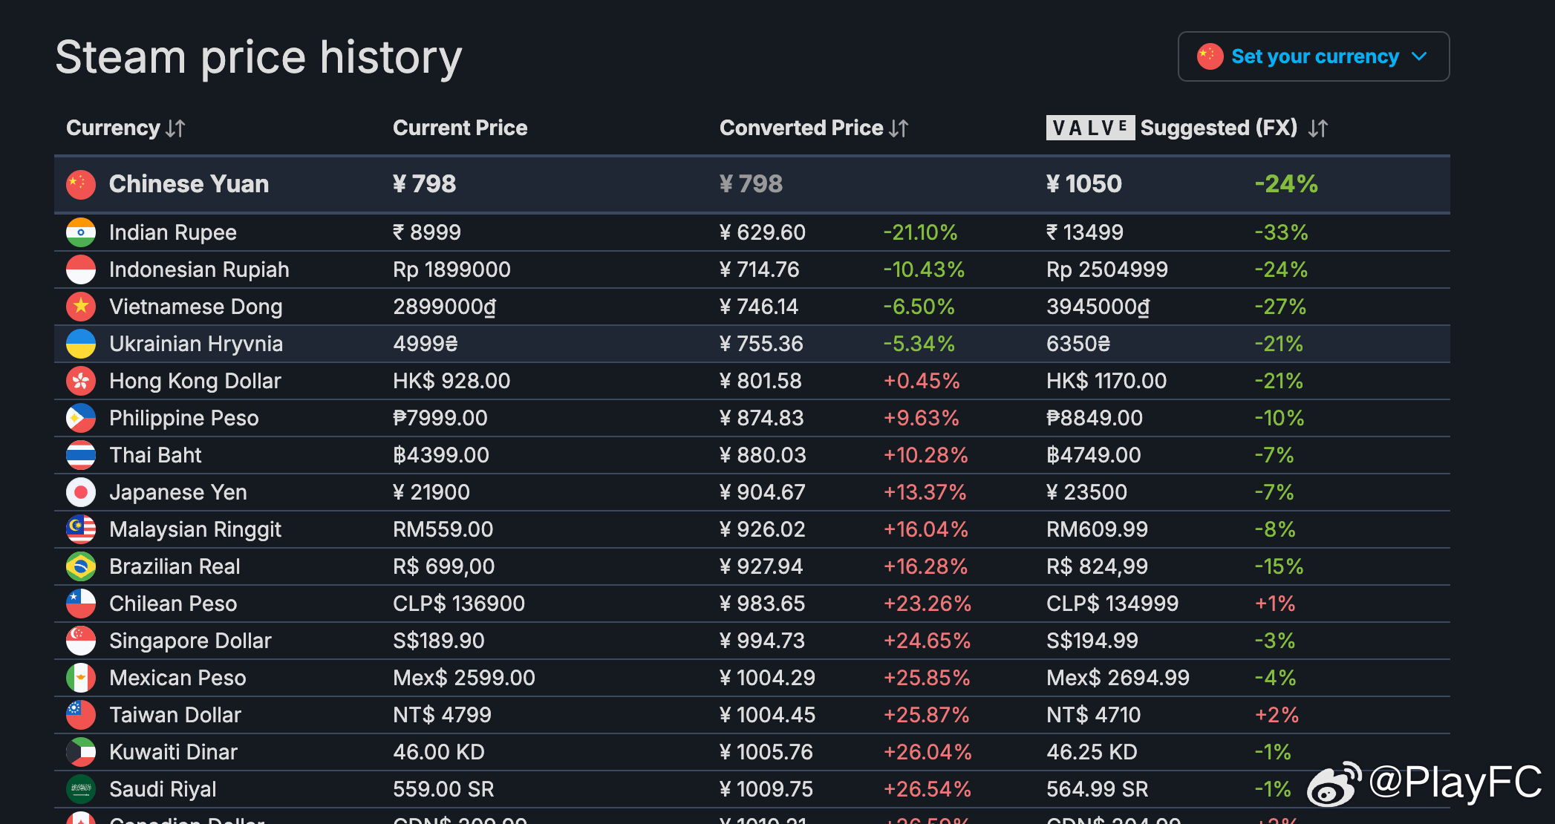
Task: Click the Saudi Riyal flag icon
Action: click(x=81, y=789)
